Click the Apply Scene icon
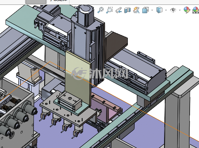Image resolution: width=199 pixels, height=148 pixels. (x=196, y=10)
